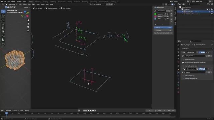Select the Cursor tool in viewport toolbar
214x120 pixels.
click(x=3, y=16)
